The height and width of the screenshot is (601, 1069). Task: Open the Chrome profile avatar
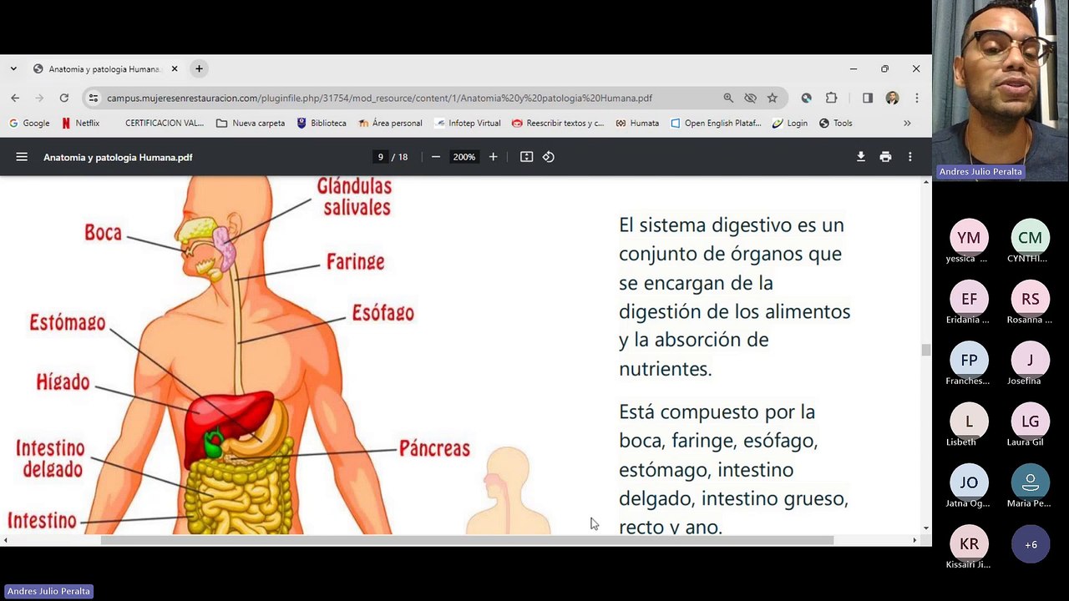pos(892,98)
